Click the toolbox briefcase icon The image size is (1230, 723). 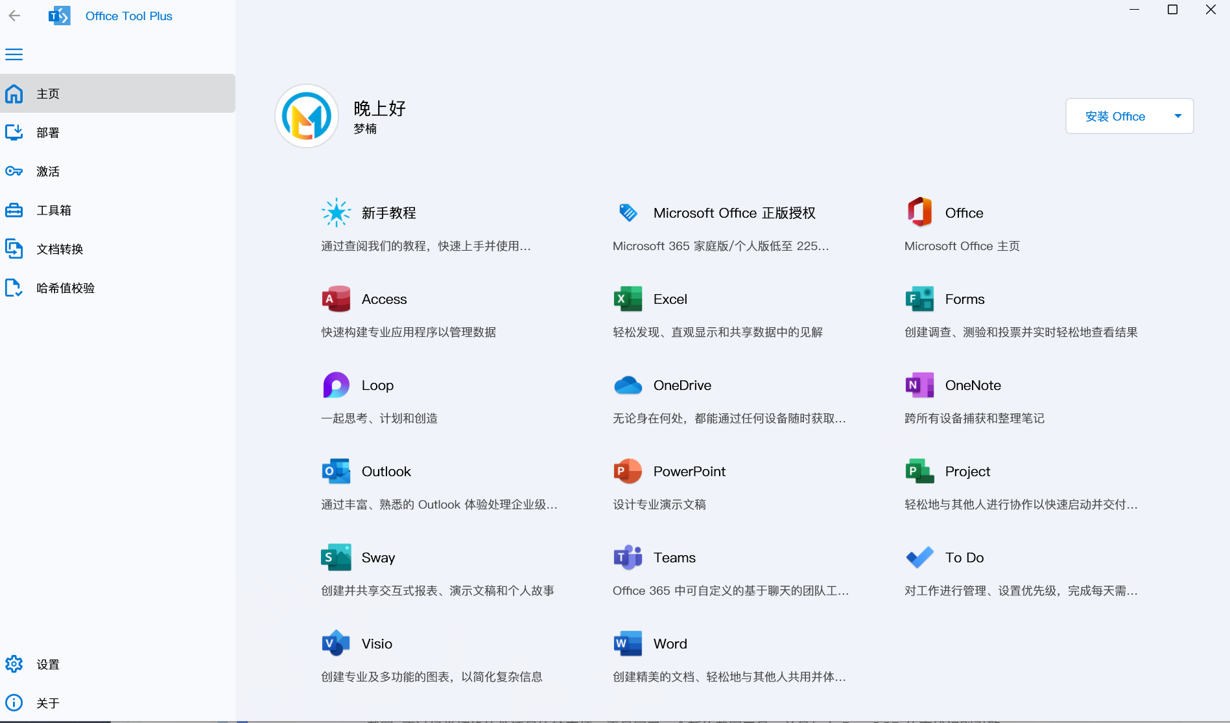click(x=14, y=210)
